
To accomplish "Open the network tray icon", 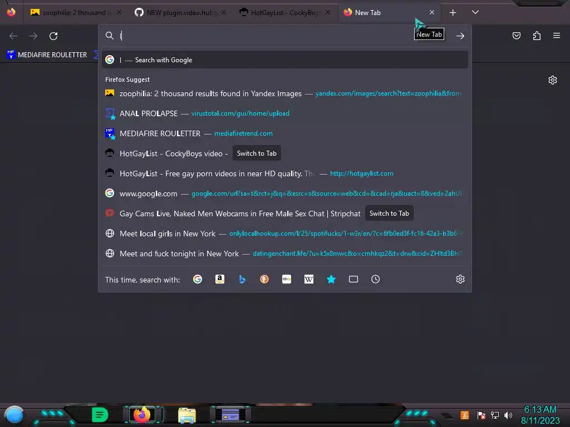I will [495, 415].
